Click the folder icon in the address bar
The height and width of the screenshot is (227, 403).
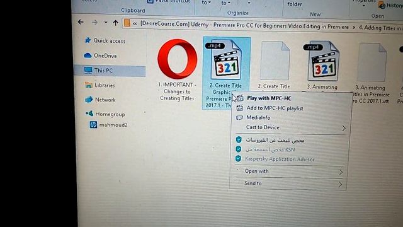pos(127,23)
